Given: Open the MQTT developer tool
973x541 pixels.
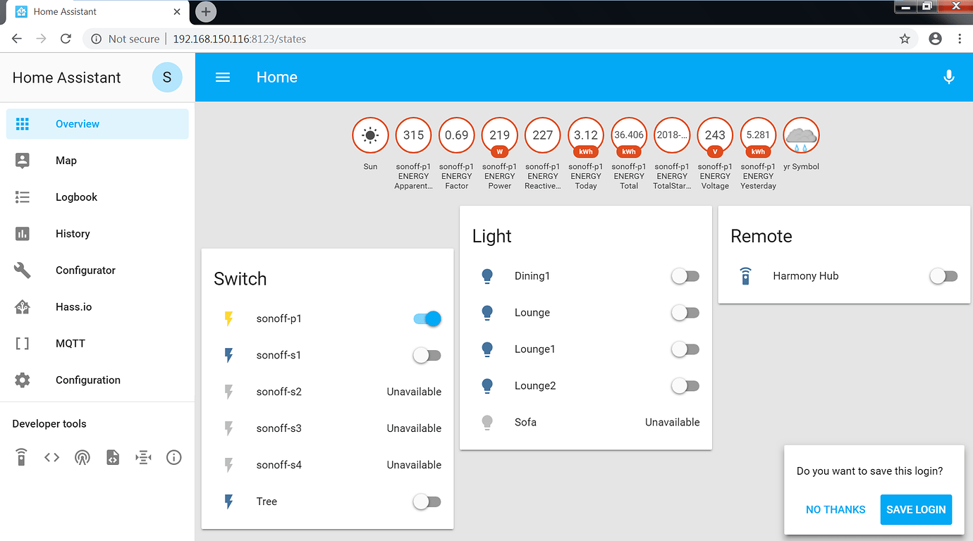Looking at the screenshot, I should [143, 457].
